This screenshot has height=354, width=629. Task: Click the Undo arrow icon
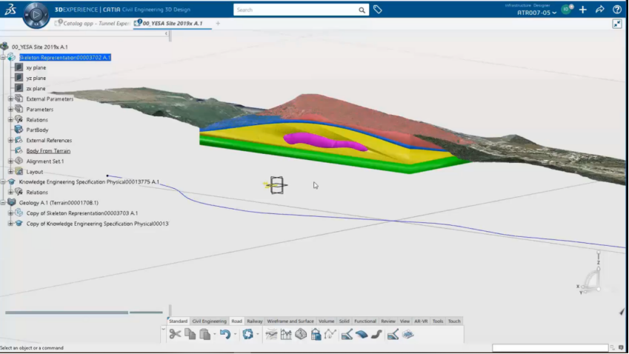(x=224, y=335)
